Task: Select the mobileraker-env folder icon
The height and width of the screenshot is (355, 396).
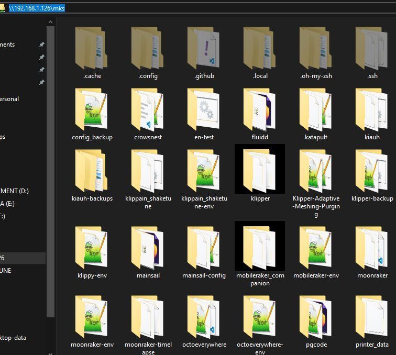Action: tap(316, 248)
